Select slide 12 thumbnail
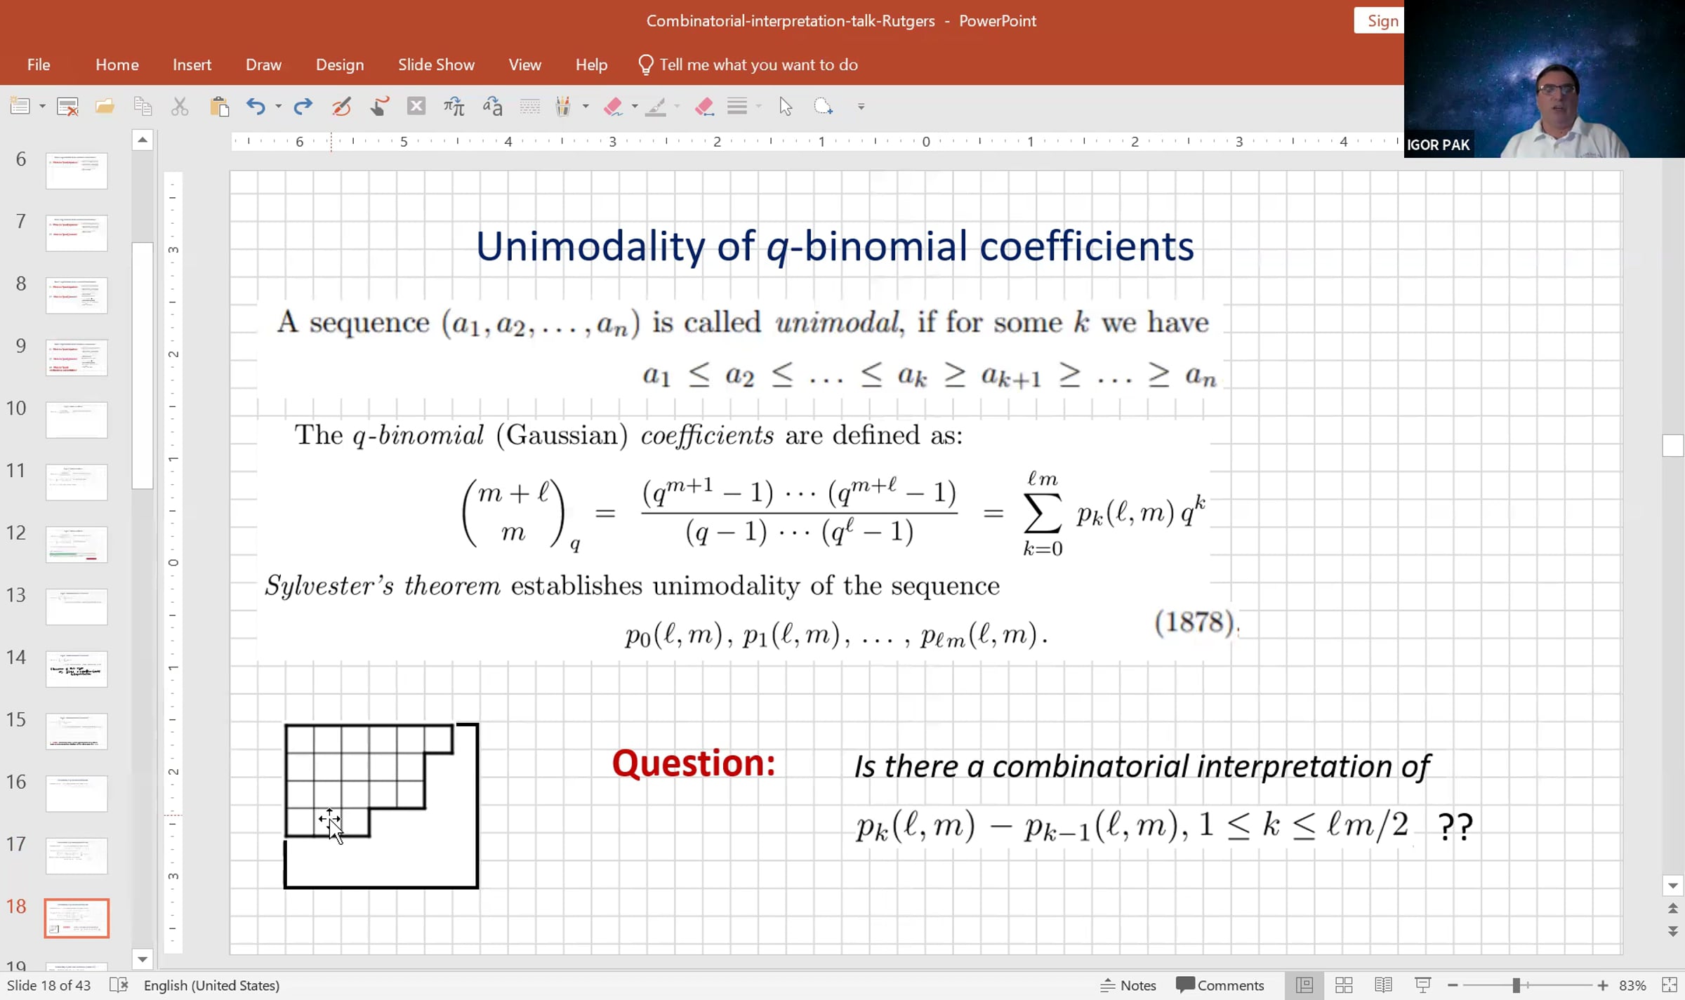Image resolution: width=1685 pixels, height=1000 pixels. (x=77, y=545)
